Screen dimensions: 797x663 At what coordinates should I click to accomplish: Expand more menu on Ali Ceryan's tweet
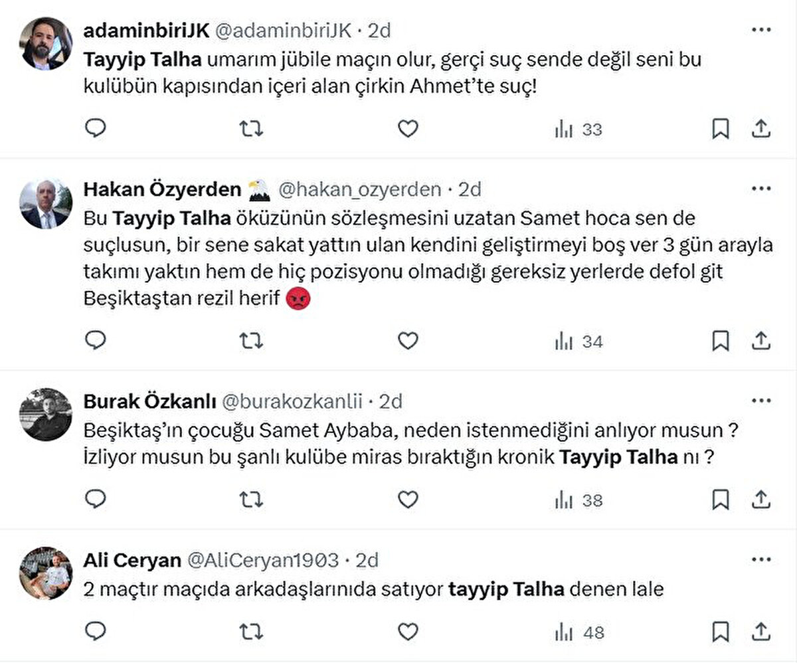(761, 560)
